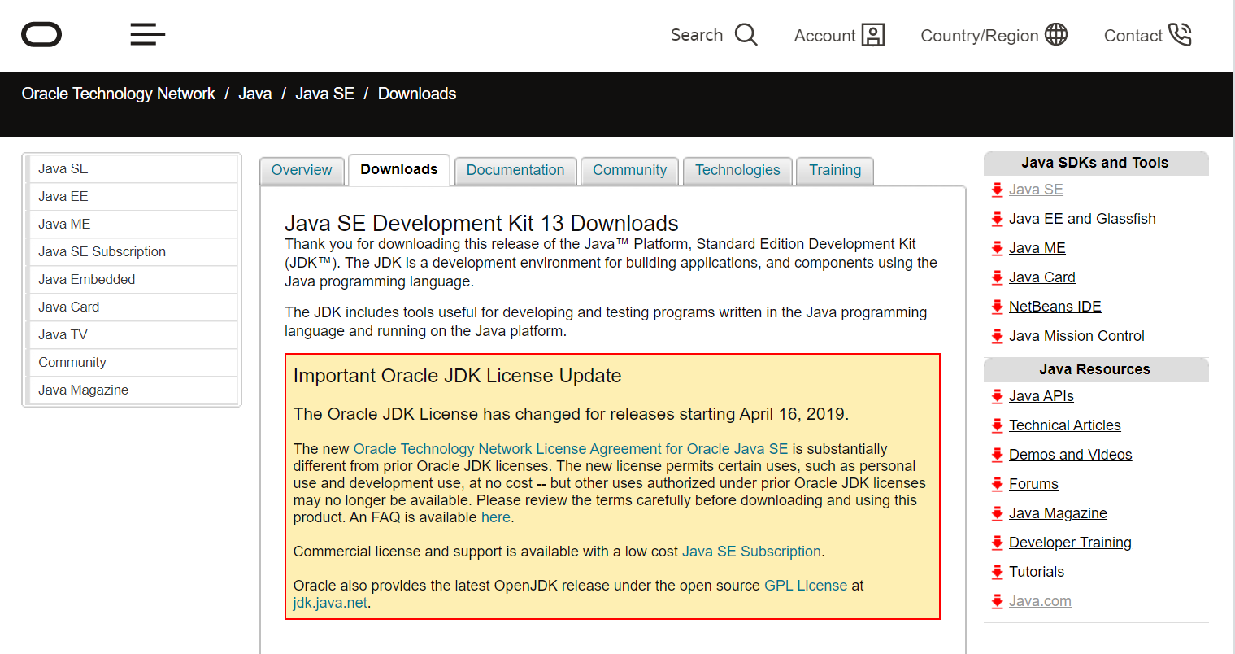
Task: Click the Search magnifier icon
Action: point(746,35)
